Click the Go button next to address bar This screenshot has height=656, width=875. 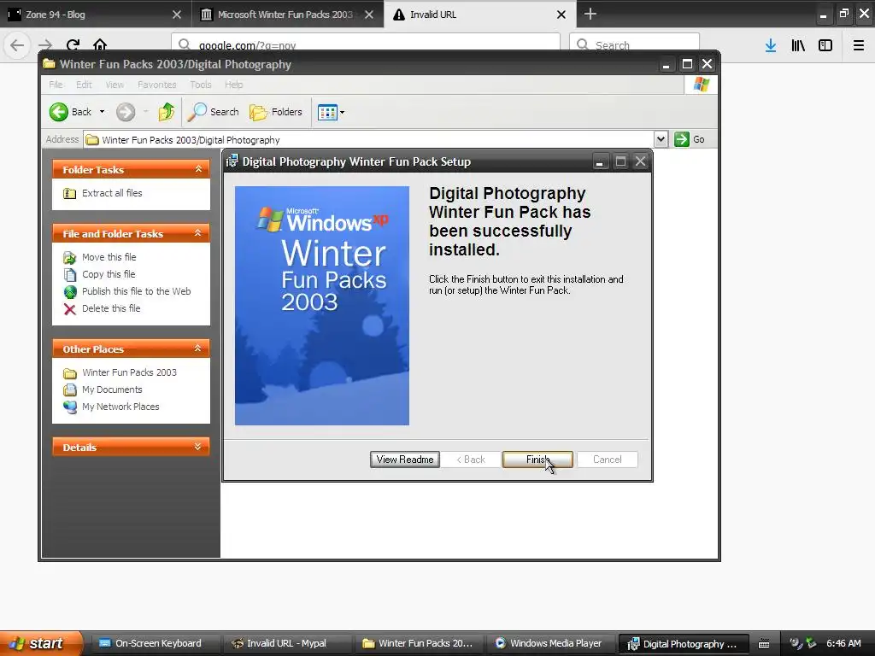tap(690, 139)
